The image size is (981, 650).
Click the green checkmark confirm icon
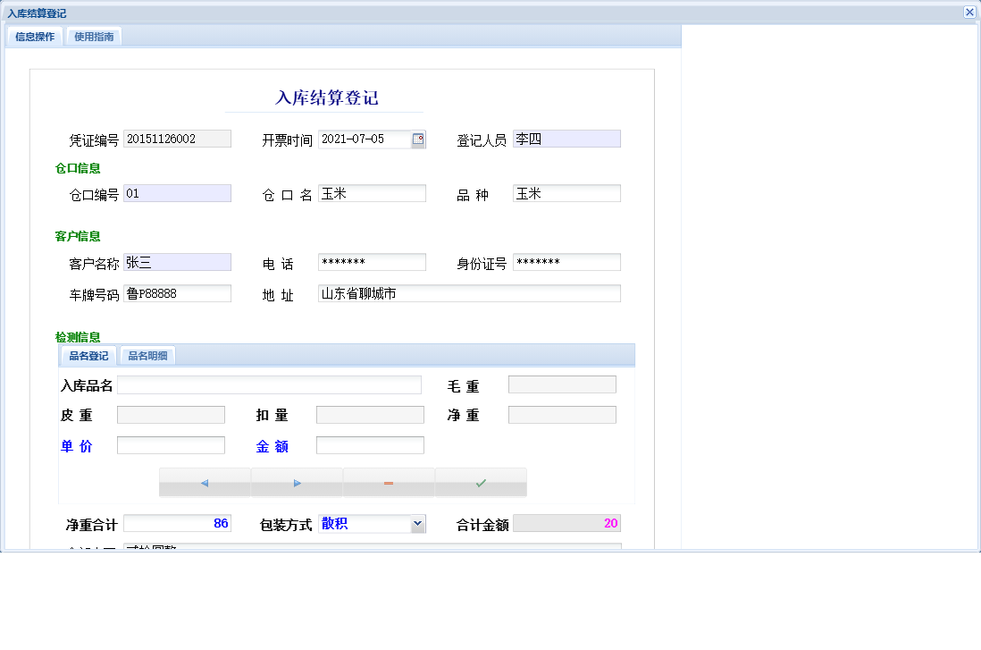click(480, 482)
